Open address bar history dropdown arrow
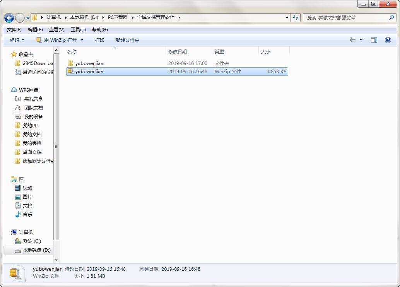The image size is (400, 287). click(287, 18)
